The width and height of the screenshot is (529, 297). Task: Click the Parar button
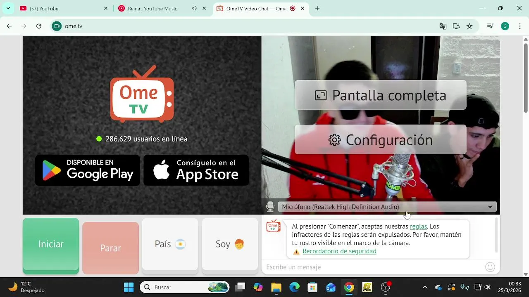(x=110, y=248)
